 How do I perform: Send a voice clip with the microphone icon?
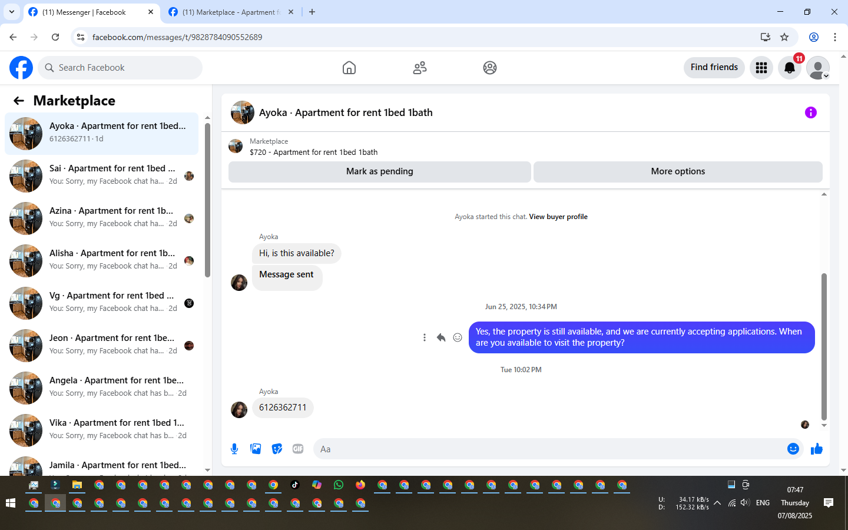tap(234, 449)
